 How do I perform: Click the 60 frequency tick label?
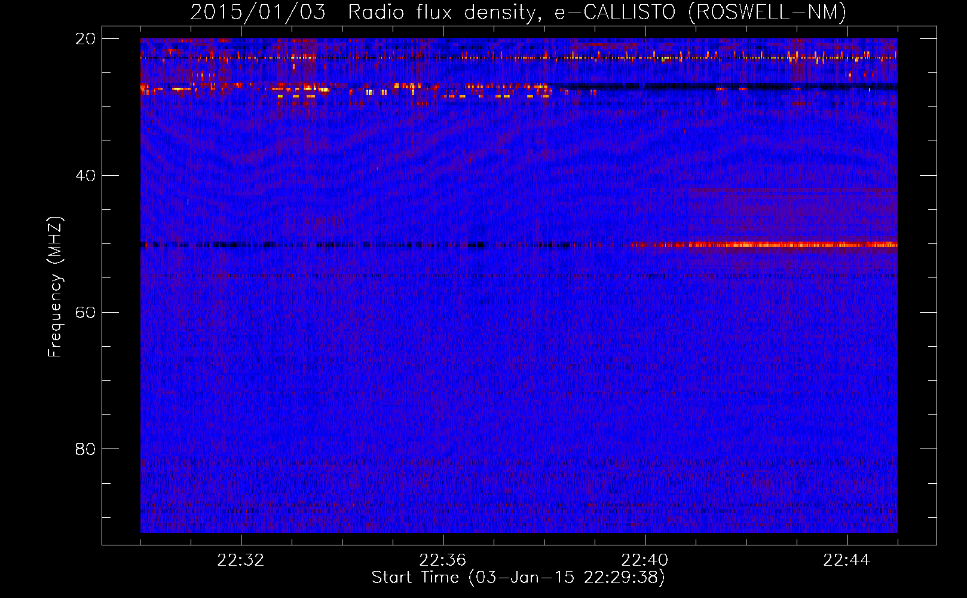pos(85,313)
